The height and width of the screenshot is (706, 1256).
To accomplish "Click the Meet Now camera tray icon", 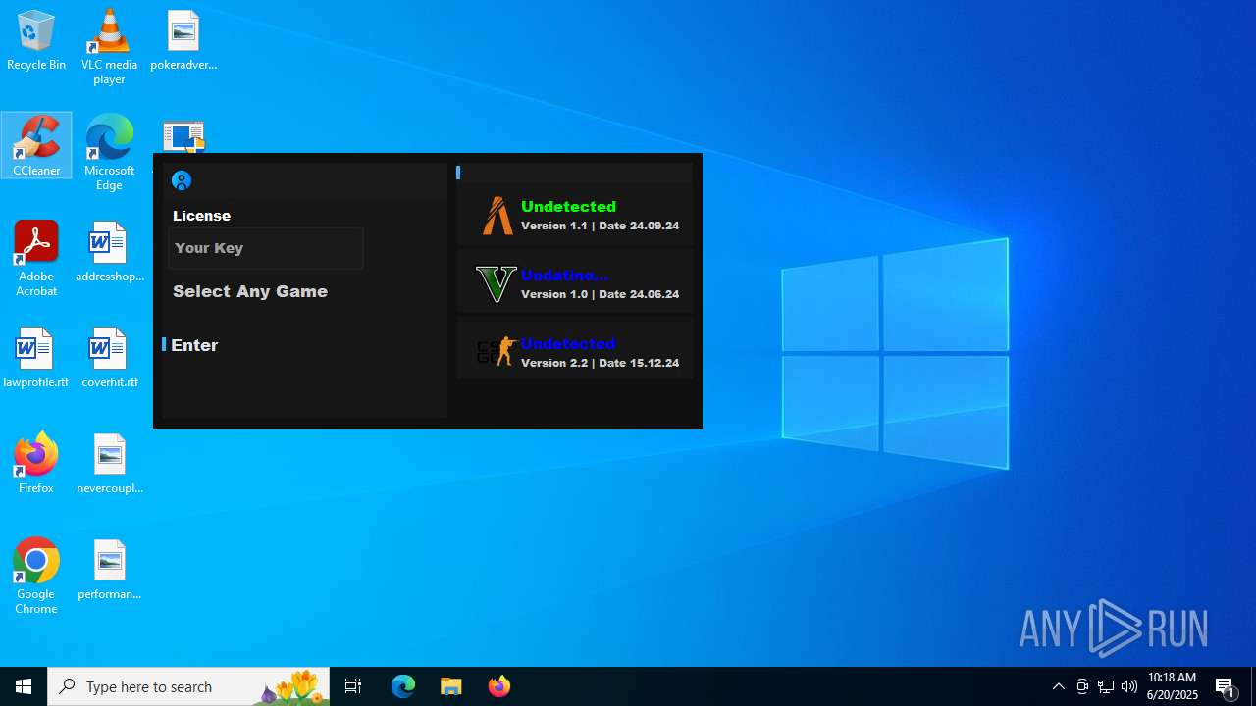I will point(1082,686).
